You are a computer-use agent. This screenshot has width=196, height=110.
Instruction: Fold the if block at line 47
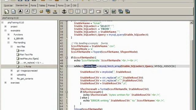67,58
